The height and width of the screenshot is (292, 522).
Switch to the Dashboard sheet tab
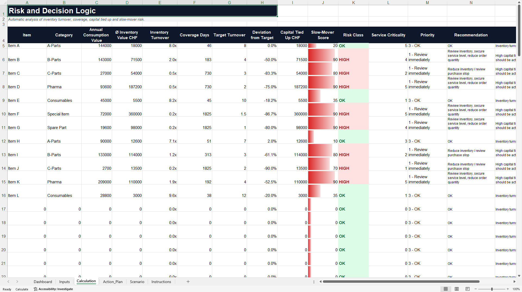click(x=43, y=282)
